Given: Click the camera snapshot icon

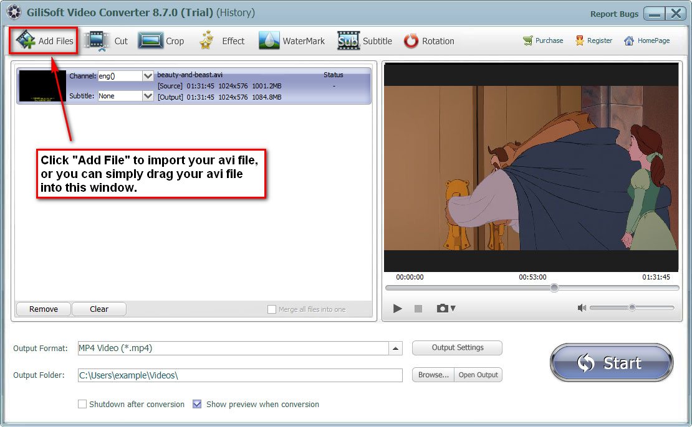Looking at the screenshot, I should click(442, 308).
